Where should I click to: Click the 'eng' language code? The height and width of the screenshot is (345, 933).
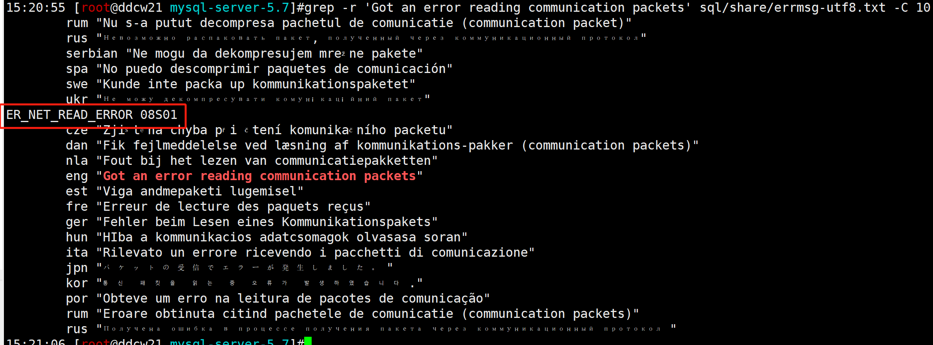(77, 176)
